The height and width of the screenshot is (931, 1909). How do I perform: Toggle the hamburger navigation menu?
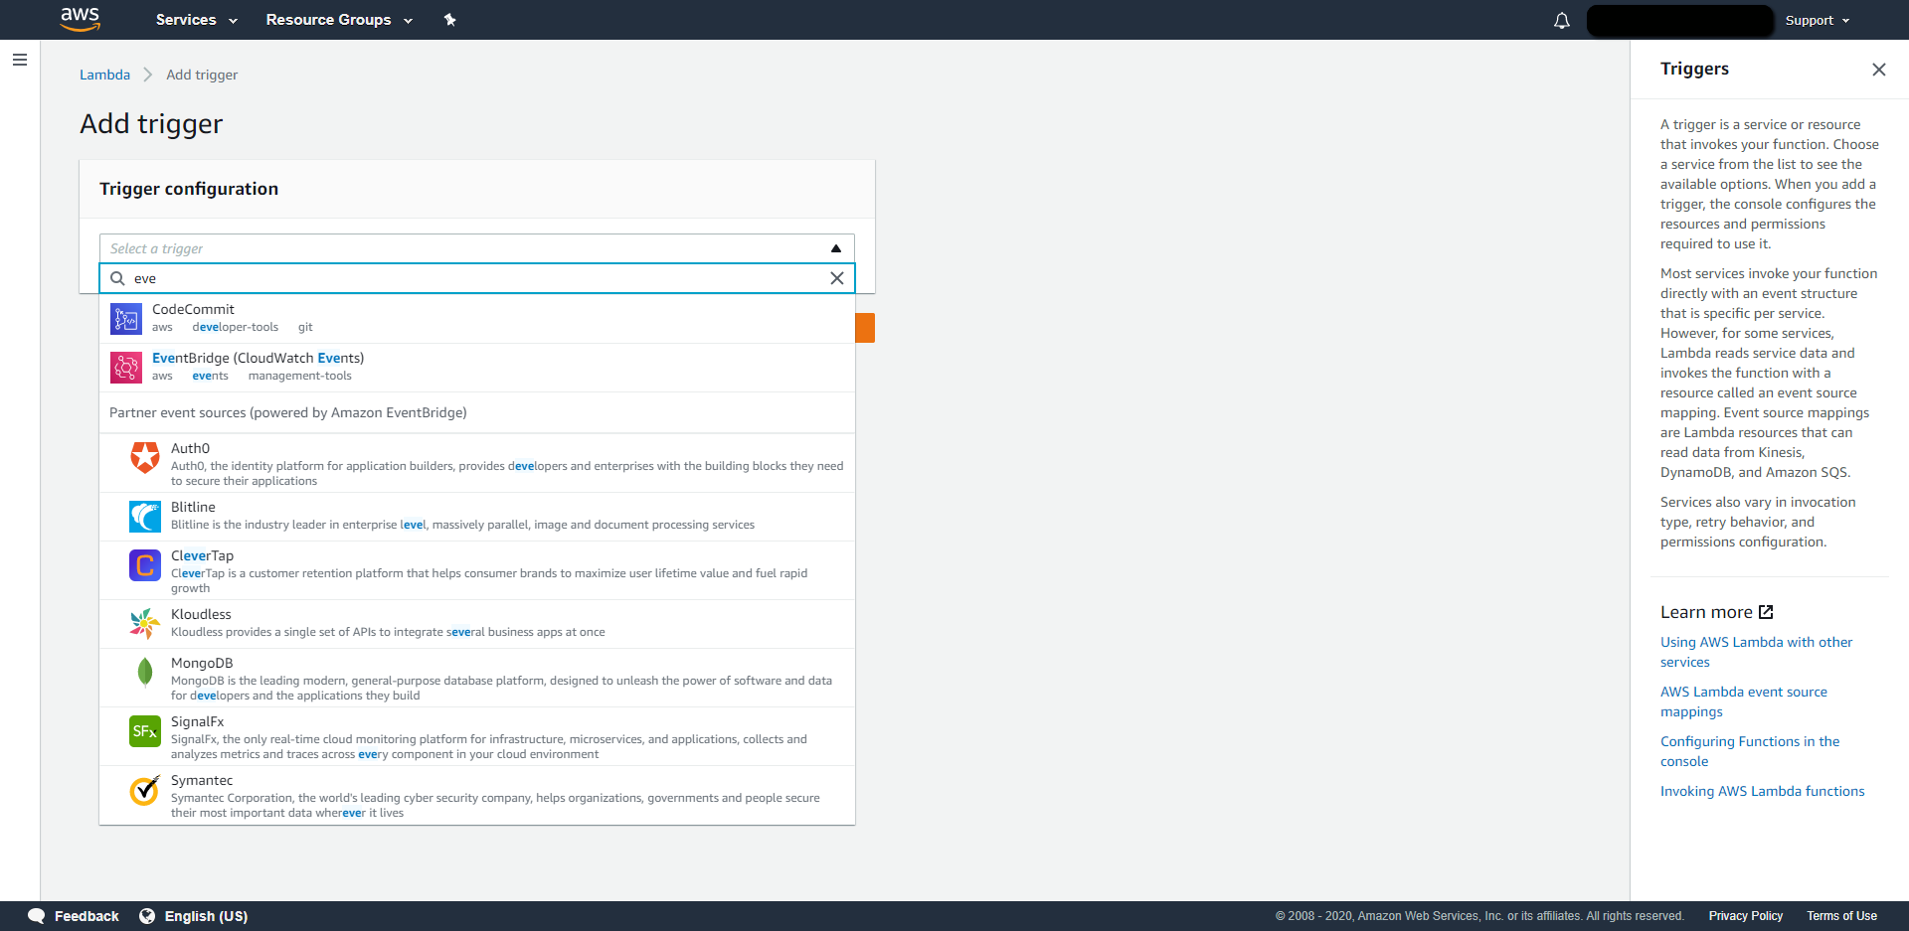point(19,60)
